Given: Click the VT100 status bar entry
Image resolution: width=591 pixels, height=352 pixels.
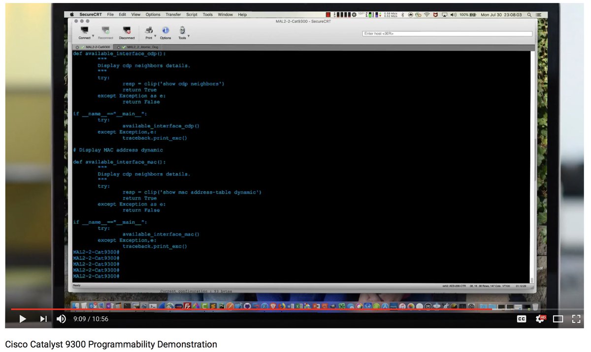Looking at the screenshot, I should click(x=506, y=286).
